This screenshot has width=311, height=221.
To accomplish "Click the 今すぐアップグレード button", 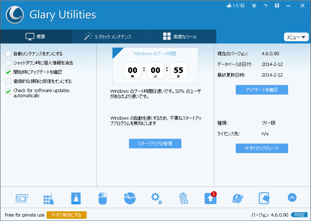I will (262, 148).
